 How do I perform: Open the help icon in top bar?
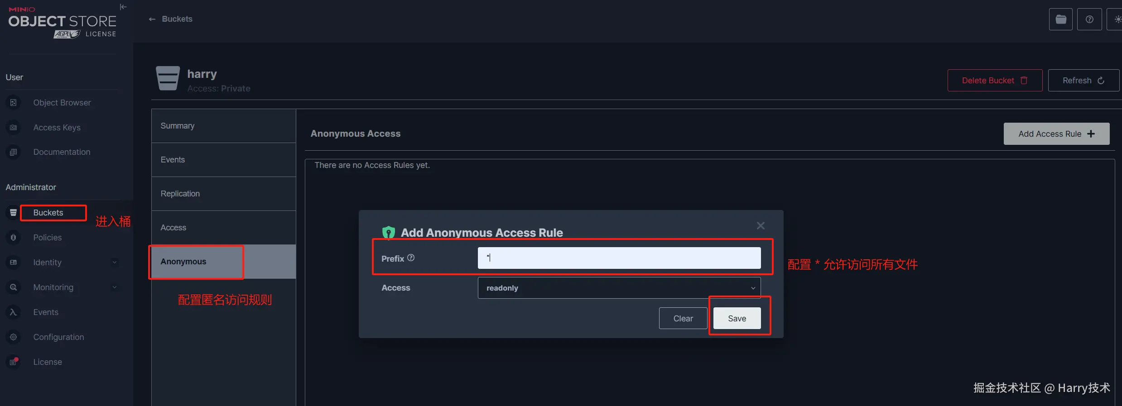click(x=1089, y=19)
